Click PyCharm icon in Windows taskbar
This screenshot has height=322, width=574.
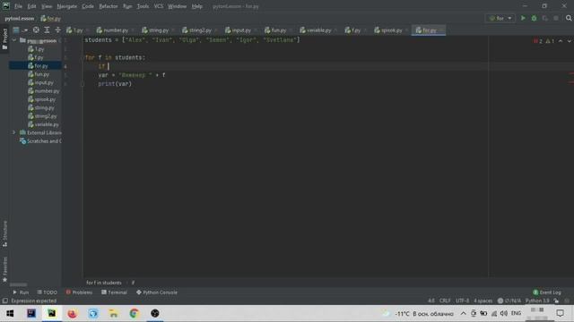pos(52,313)
